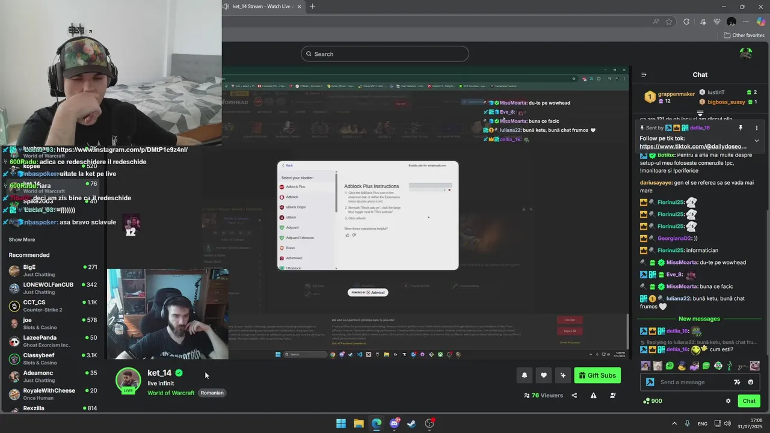Image resolution: width=770 pixels, height=433 pixels.
Task: Click the Romanian language tag
Action: point(212,393)
